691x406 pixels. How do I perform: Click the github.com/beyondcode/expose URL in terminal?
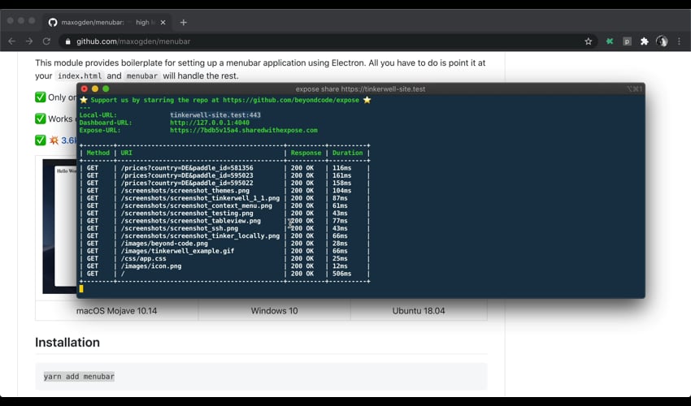pyautogui.click(x=291, y=100)
